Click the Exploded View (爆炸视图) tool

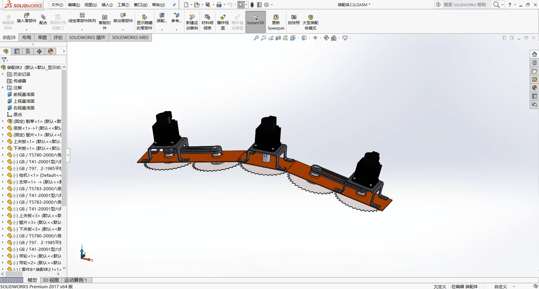(x=223, y=22)
